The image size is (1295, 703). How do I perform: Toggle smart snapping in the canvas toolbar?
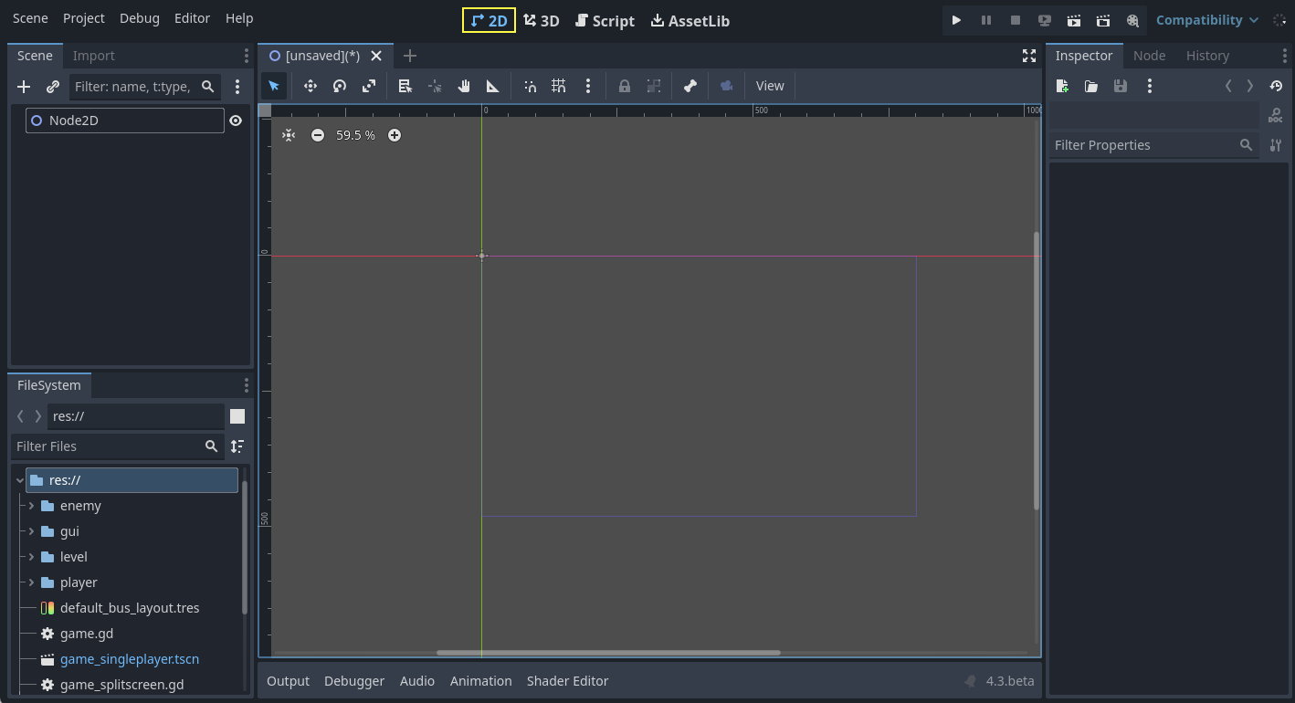530,85
